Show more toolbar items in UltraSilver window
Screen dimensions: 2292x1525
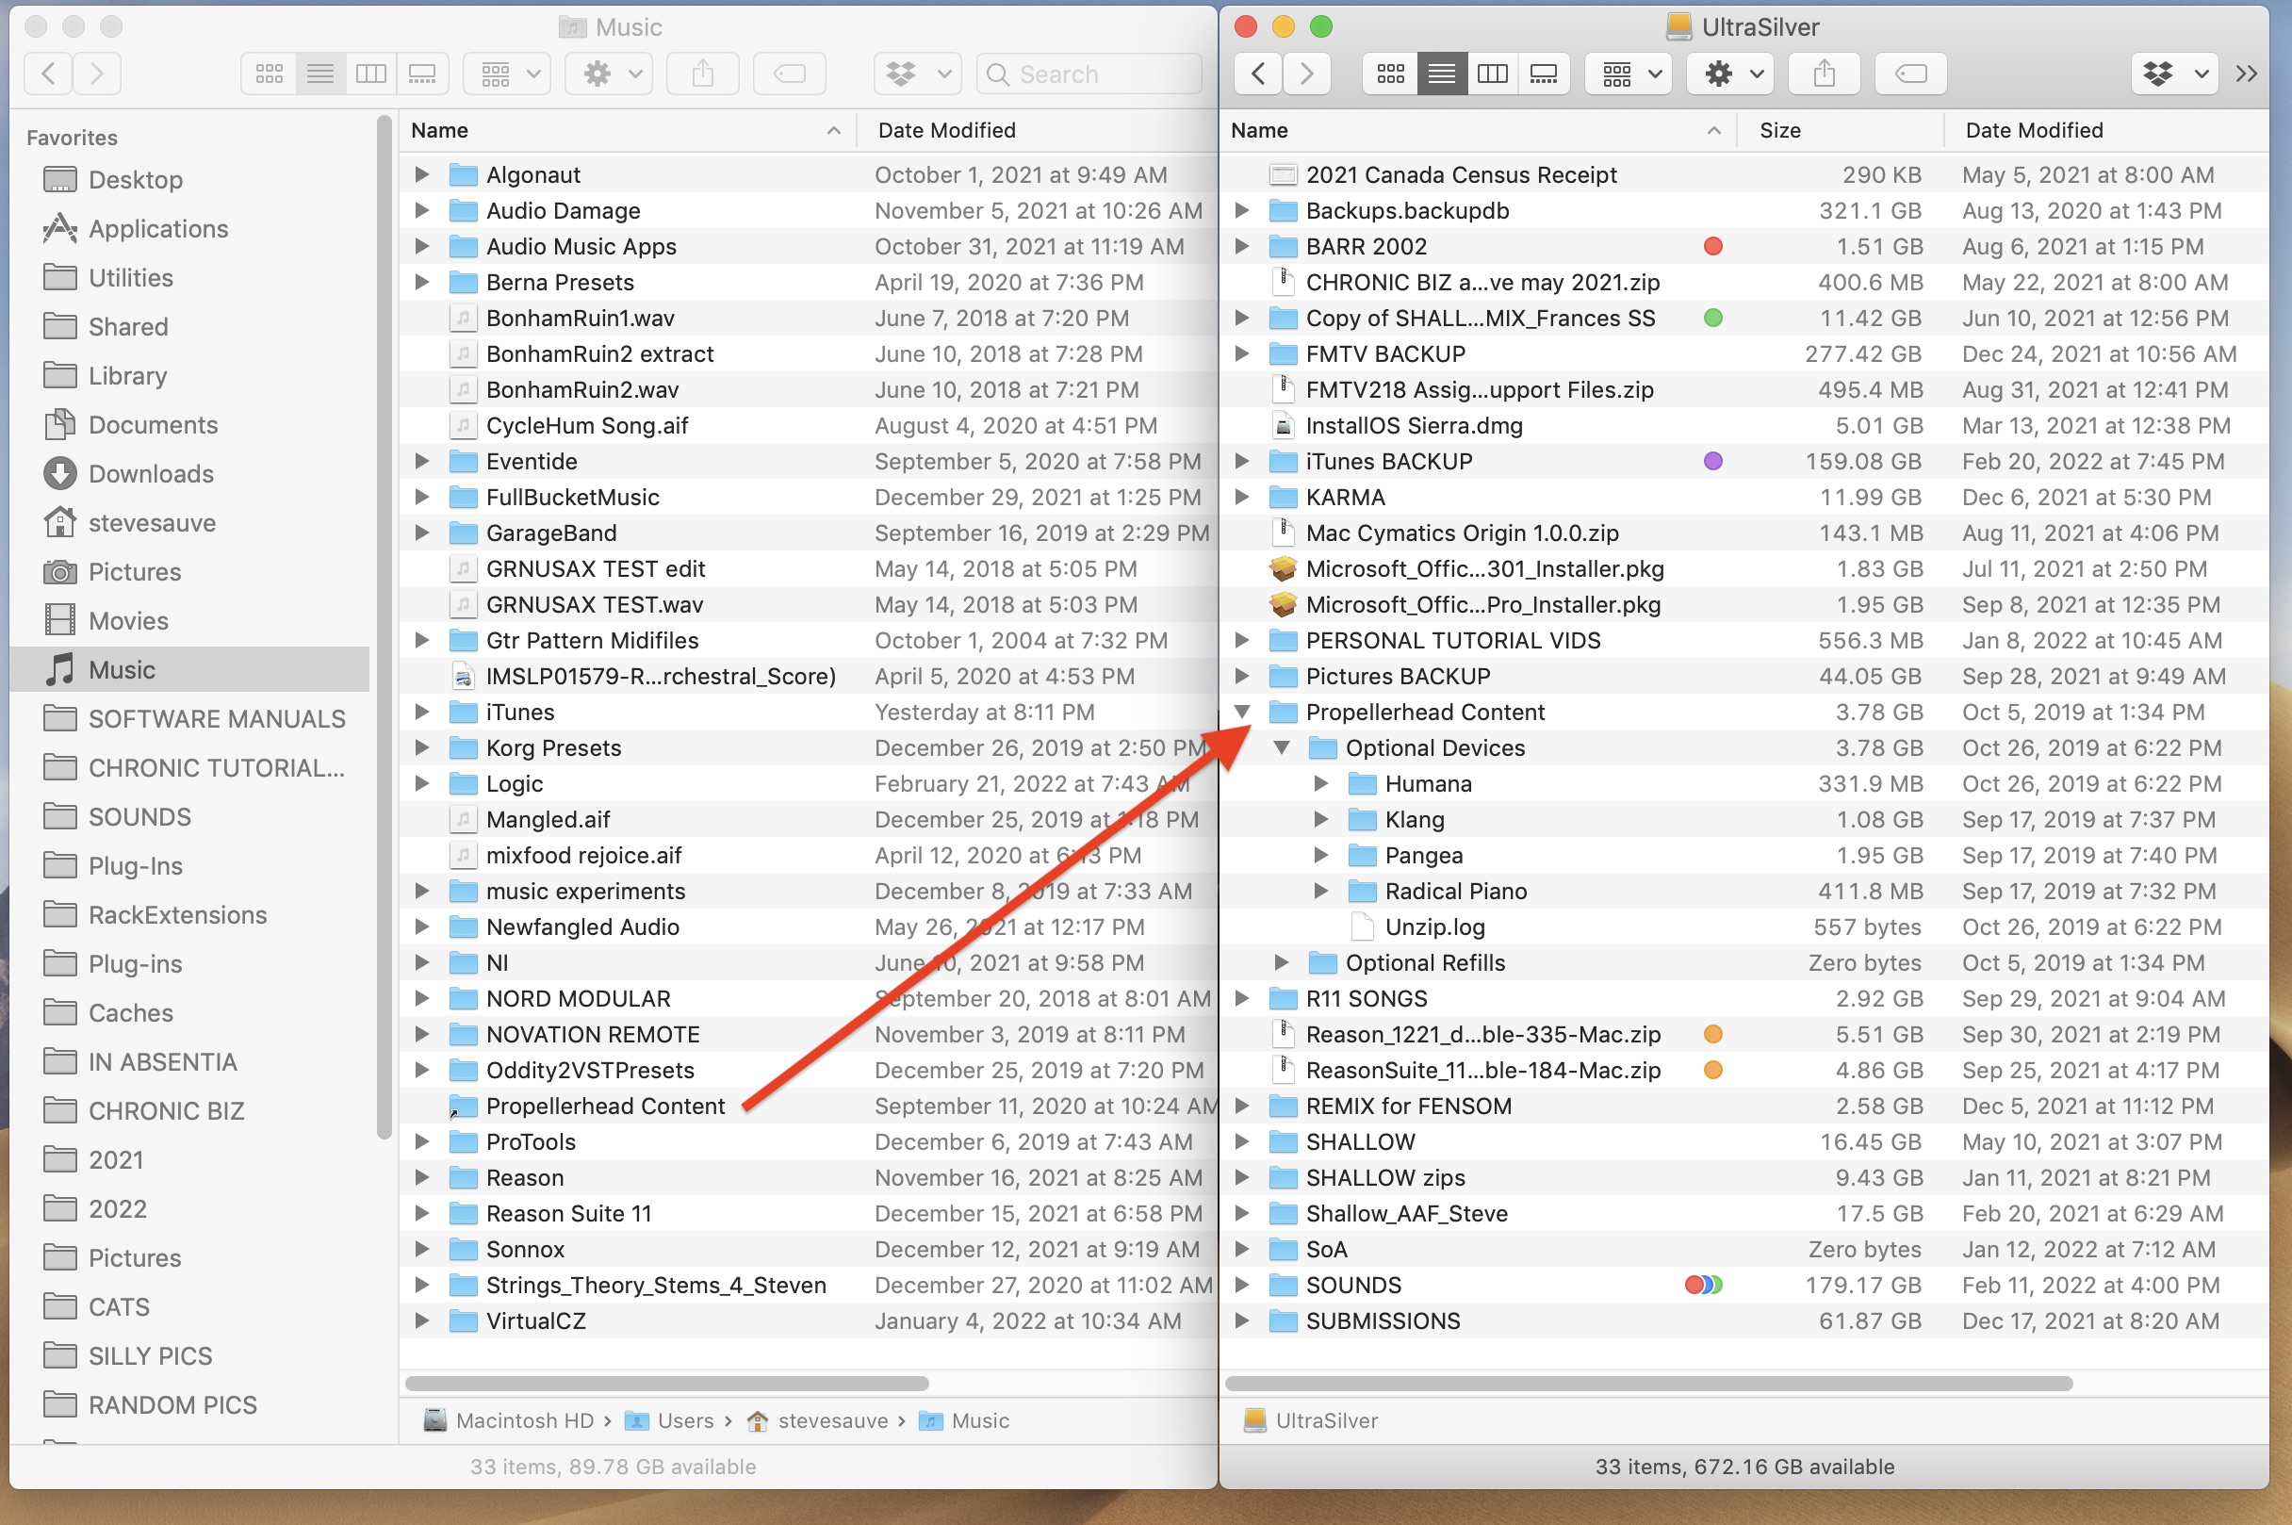[2247, 74]
